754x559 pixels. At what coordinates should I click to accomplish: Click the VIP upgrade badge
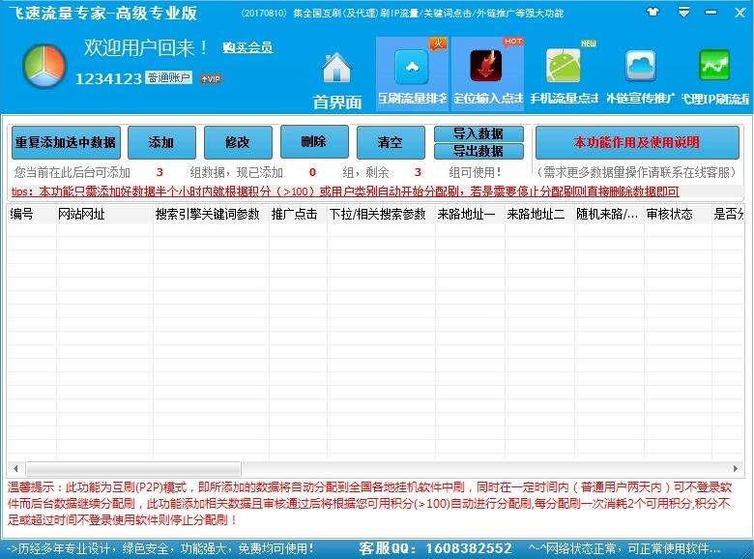pyautogui.click(x=211, y=78)
